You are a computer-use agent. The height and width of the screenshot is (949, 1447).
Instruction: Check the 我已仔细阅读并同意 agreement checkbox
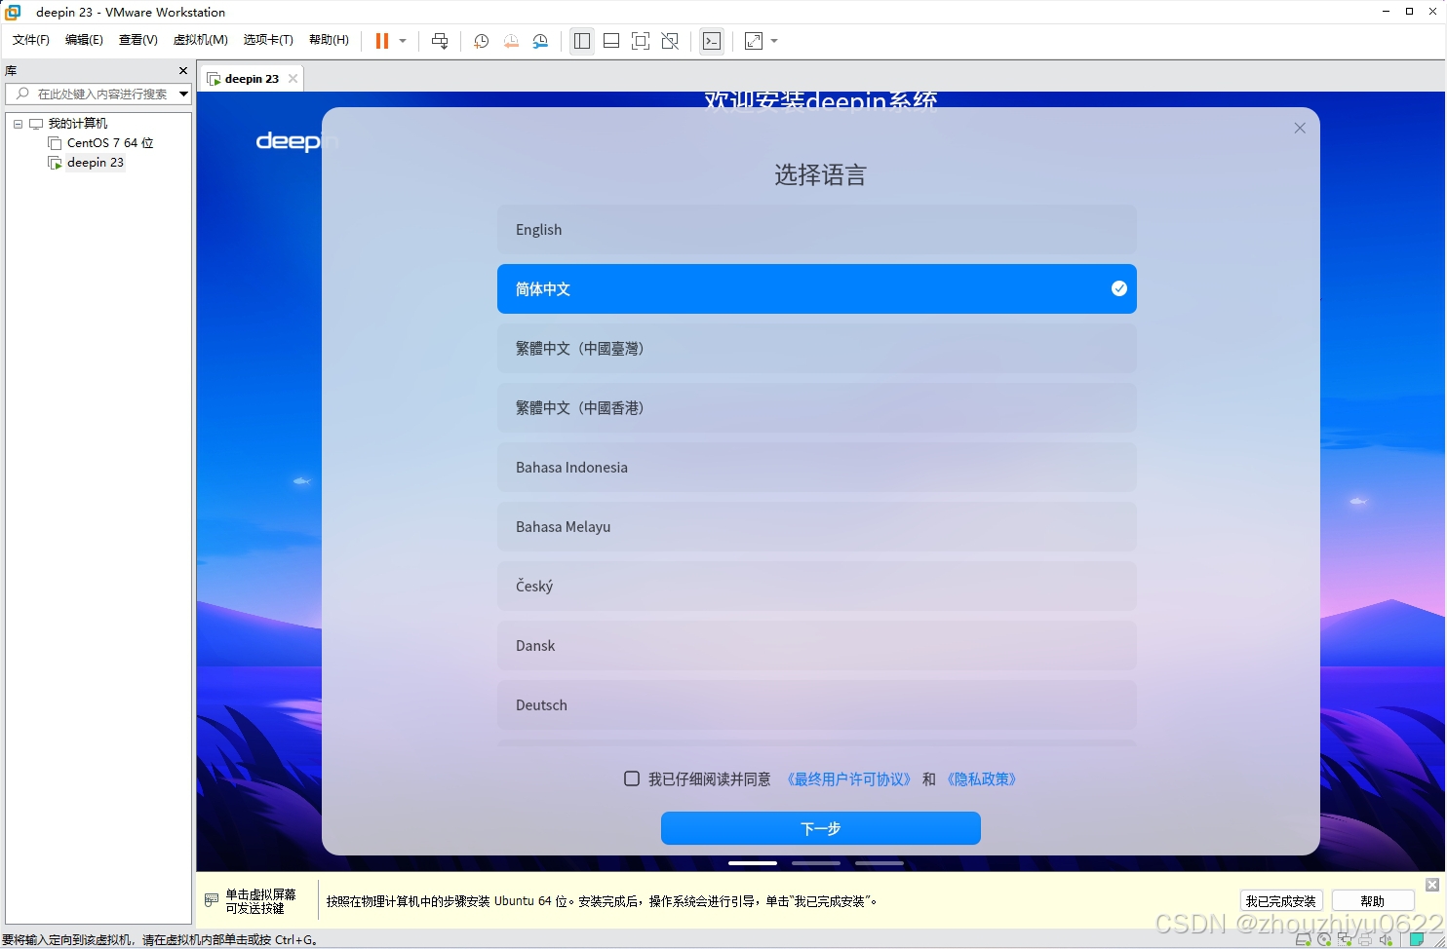coord(632,778)
